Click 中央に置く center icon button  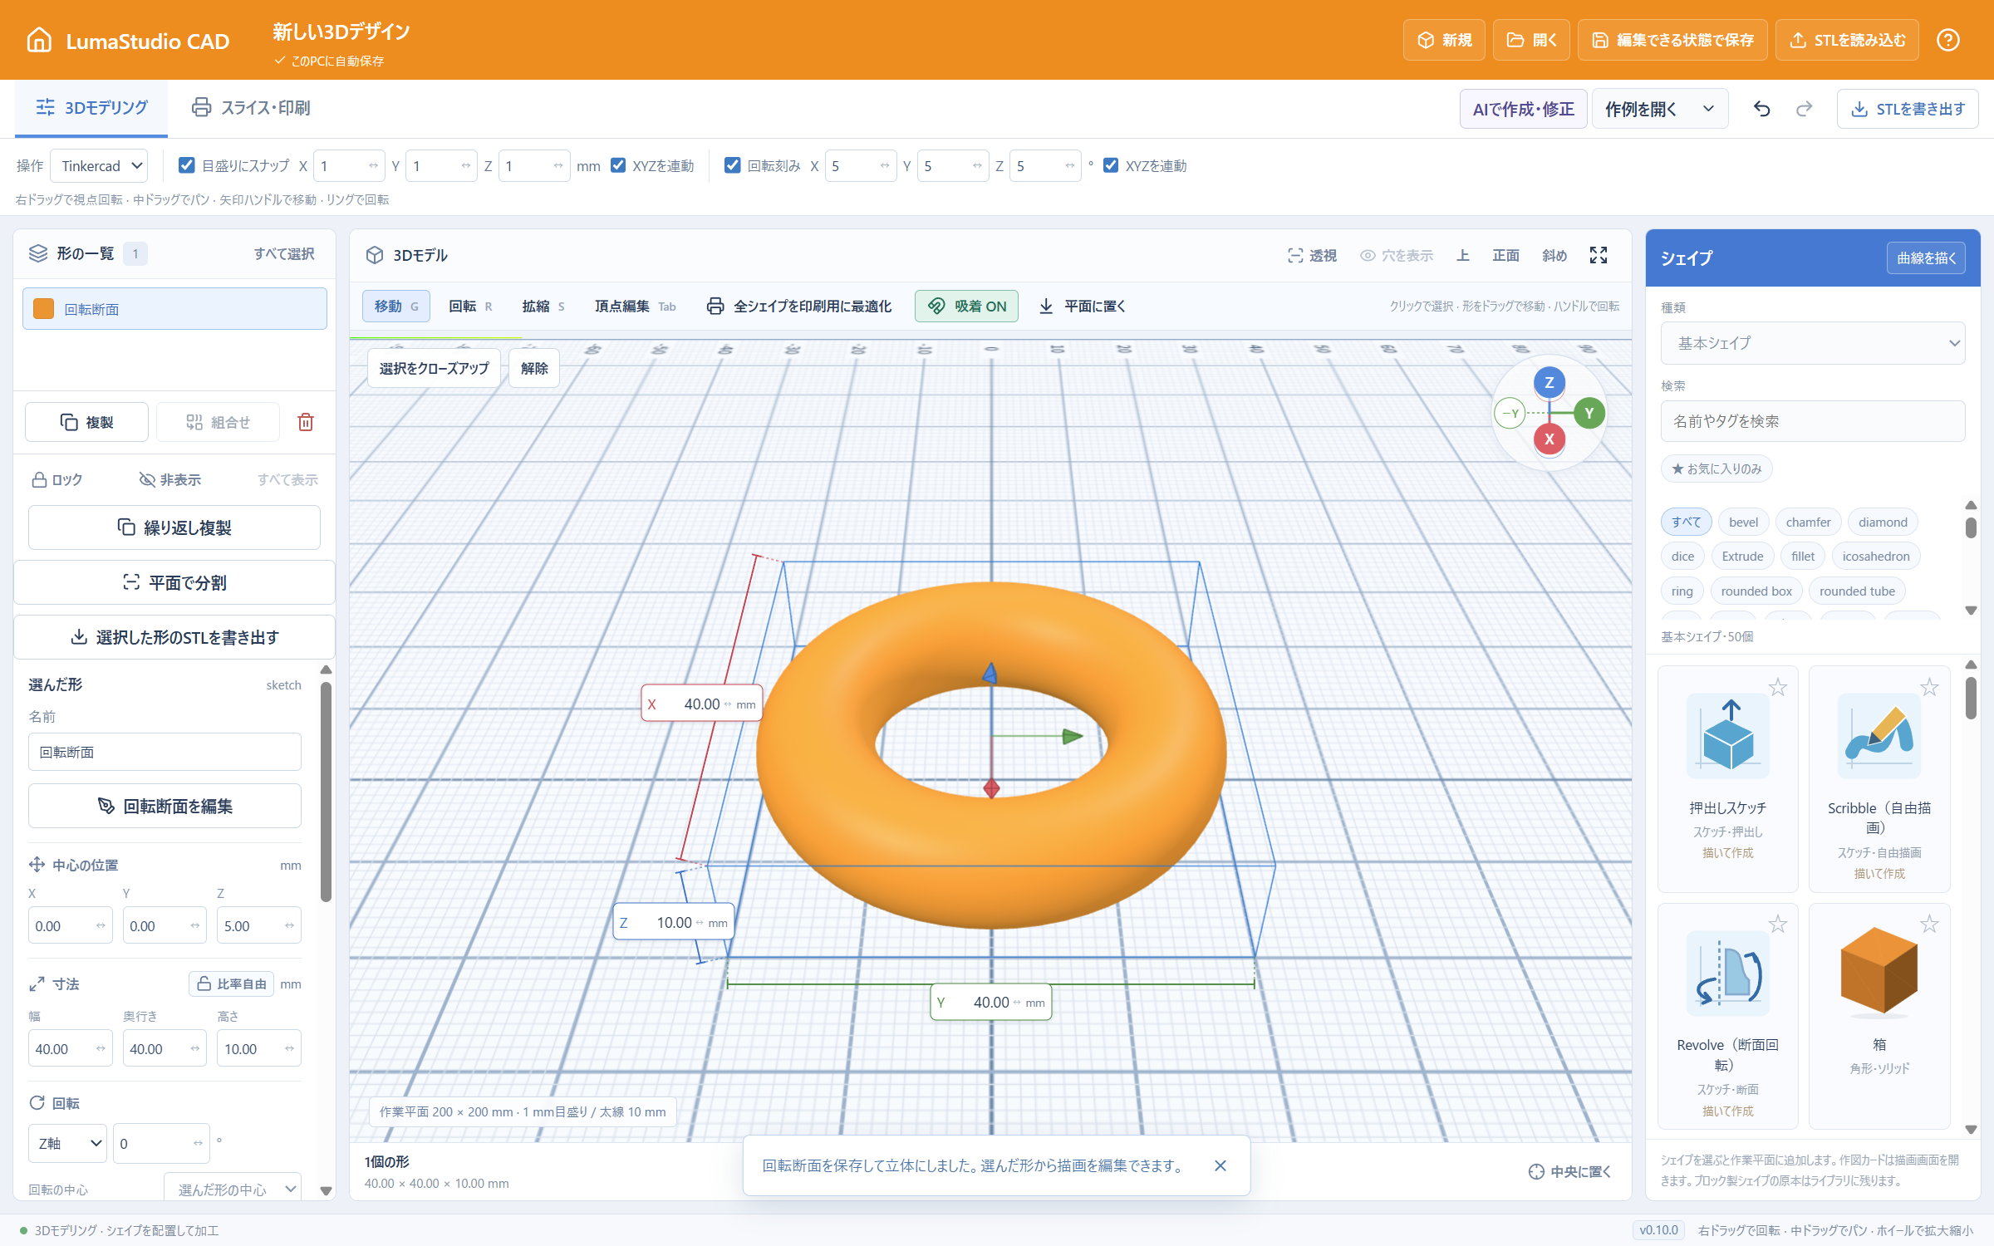[1569, 1171]
